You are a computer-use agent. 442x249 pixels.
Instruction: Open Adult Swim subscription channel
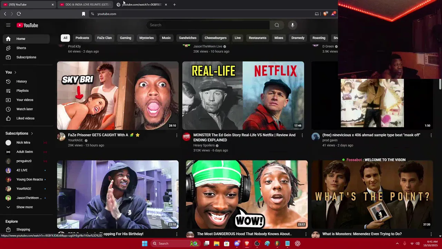point(26,152)
